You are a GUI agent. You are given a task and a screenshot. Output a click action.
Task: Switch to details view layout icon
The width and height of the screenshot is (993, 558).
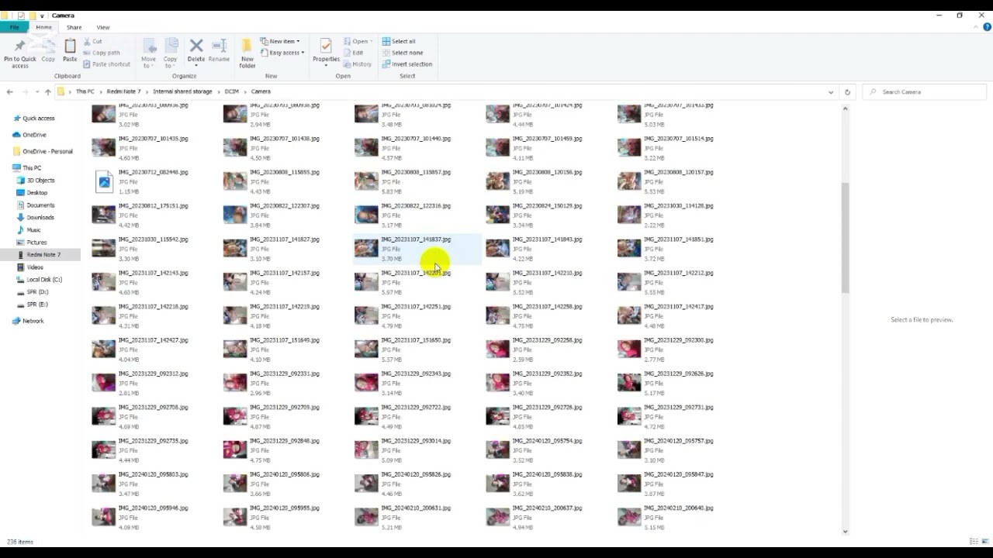[974, 542]
